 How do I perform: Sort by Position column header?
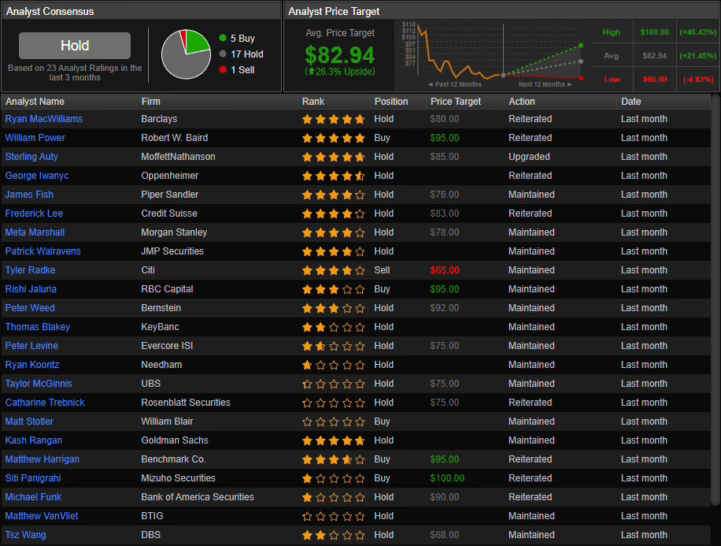[x=391, y=102]
